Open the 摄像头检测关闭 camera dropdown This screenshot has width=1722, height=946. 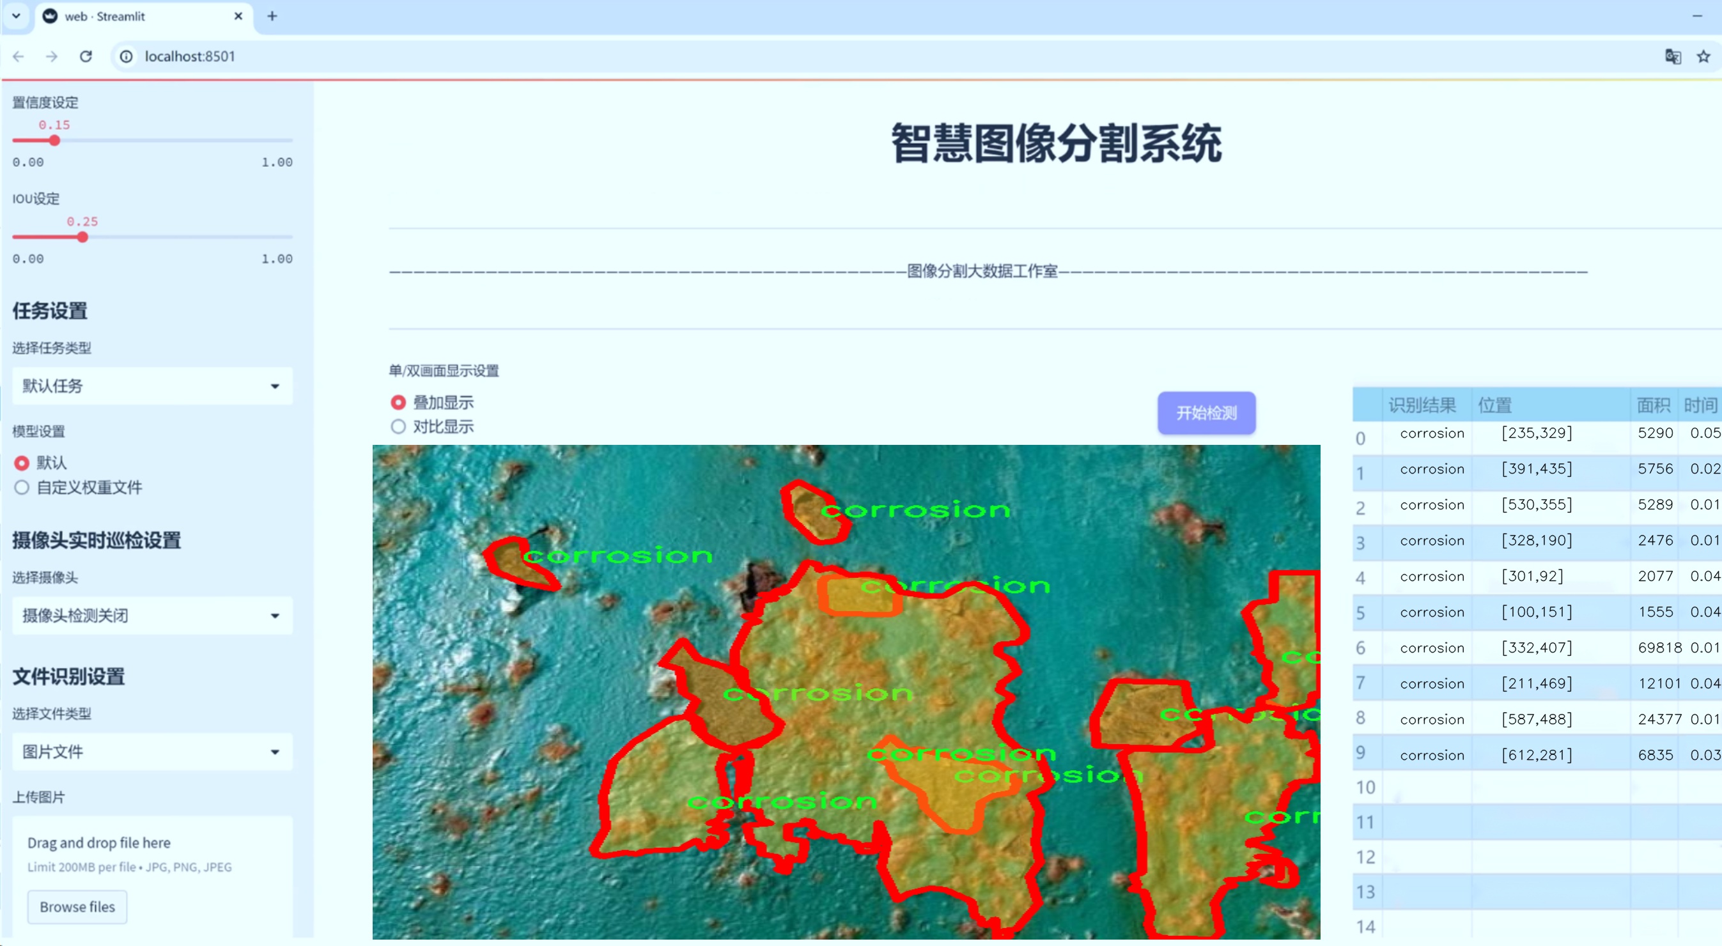point(152,615)
